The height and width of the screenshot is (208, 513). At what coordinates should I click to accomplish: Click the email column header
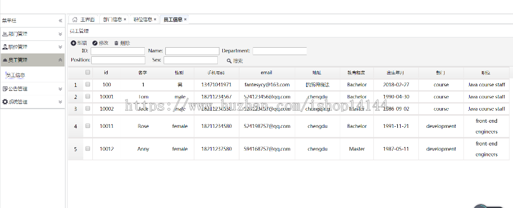[266, 72]
